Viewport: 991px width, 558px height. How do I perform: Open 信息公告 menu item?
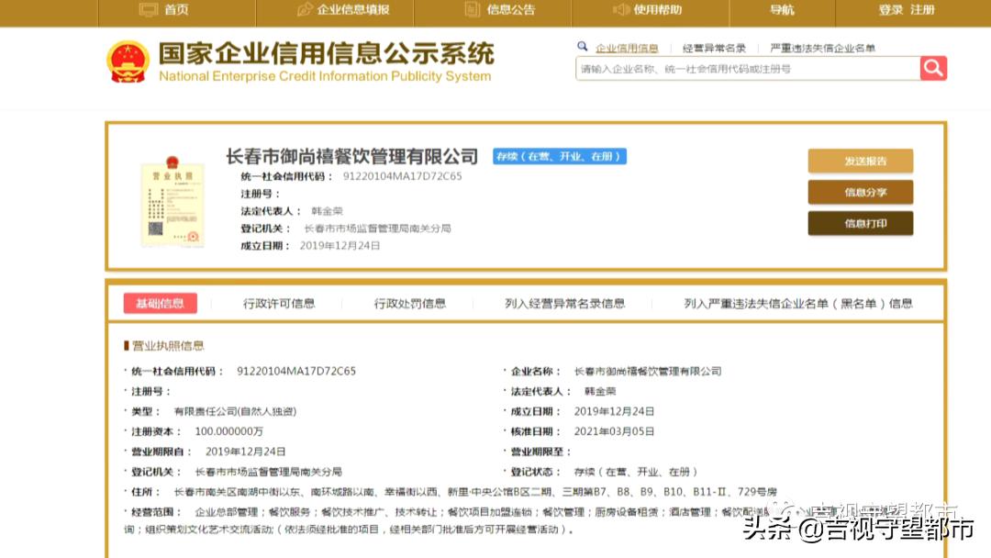pos(511,9)
